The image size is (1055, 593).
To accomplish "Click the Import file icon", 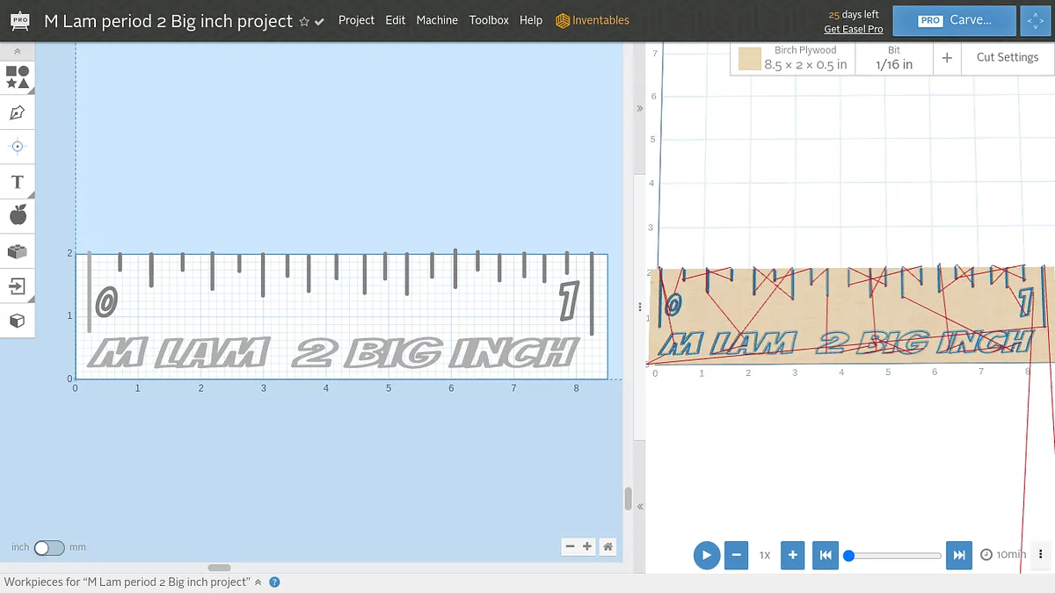I will point(18,286).
